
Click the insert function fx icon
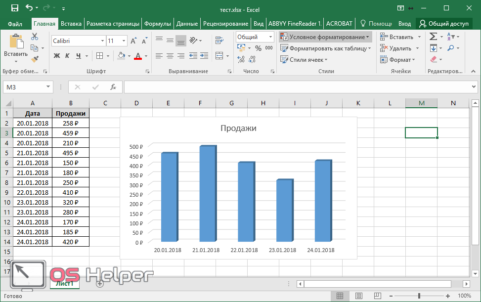tap(113, 87)
